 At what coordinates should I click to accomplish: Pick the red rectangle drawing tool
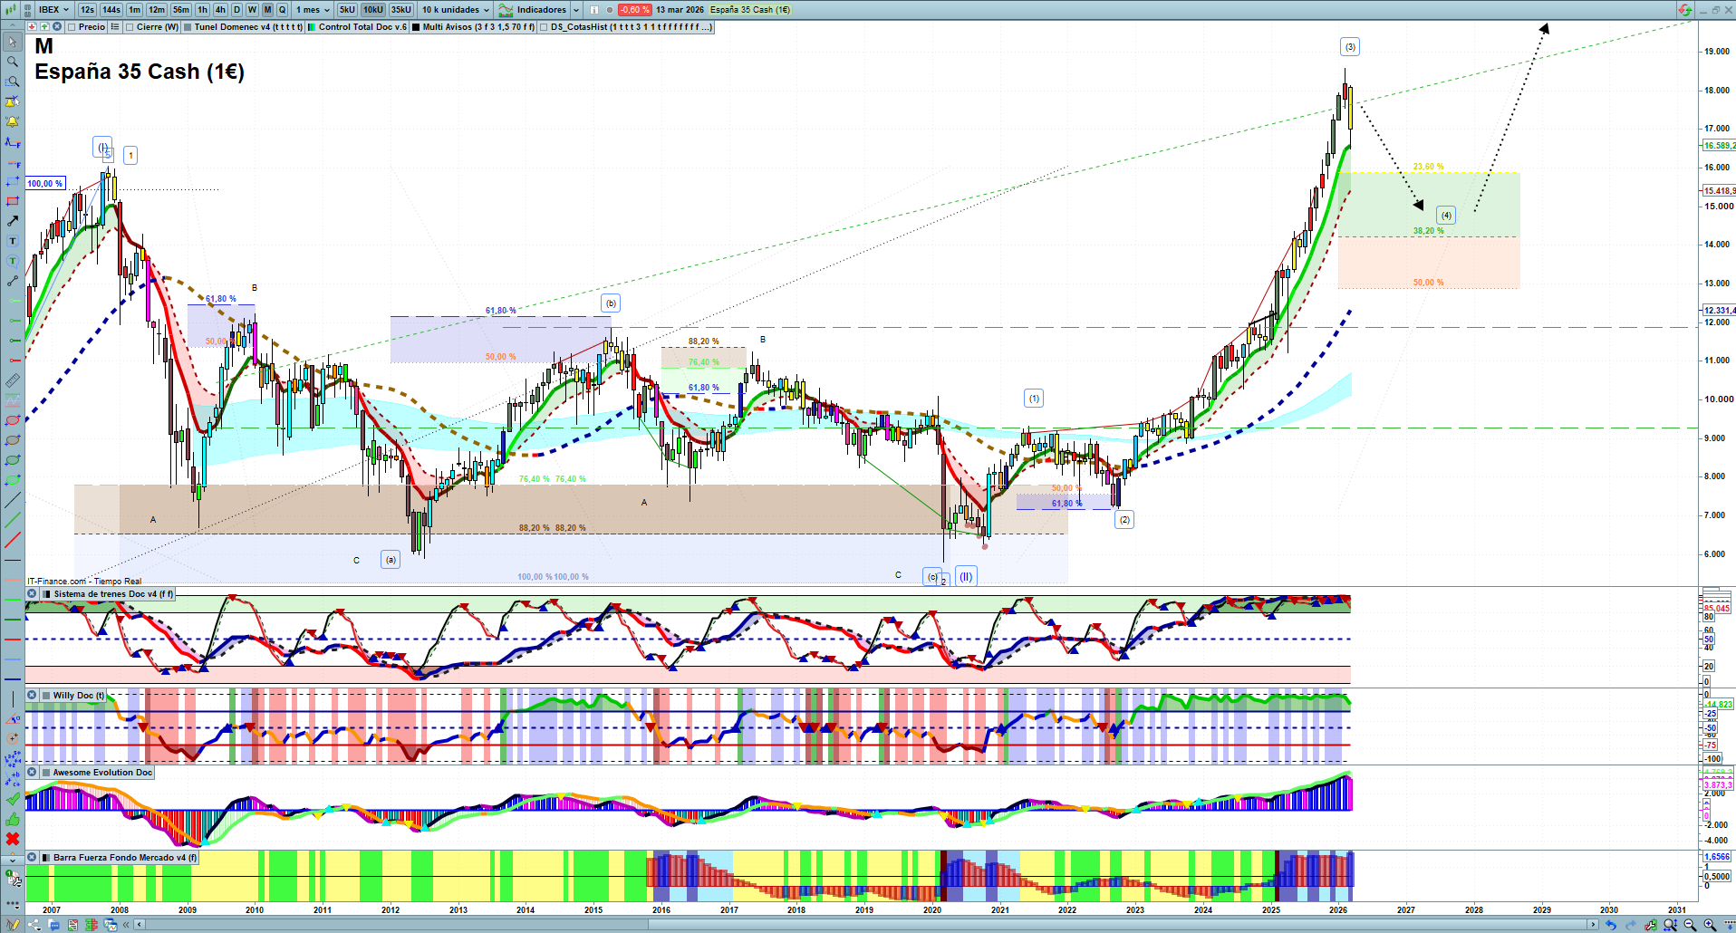tap(13, 201)
